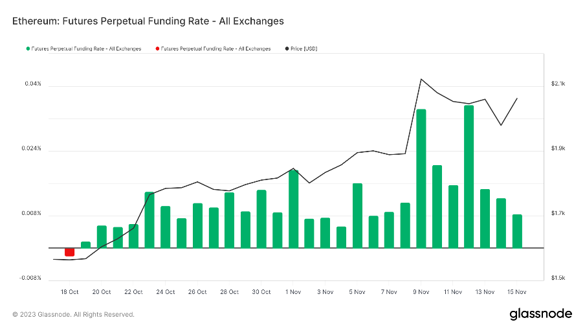Click the glassnode logo in bottom right
Viewport: 585px width, 329px height.
(540, 314)
